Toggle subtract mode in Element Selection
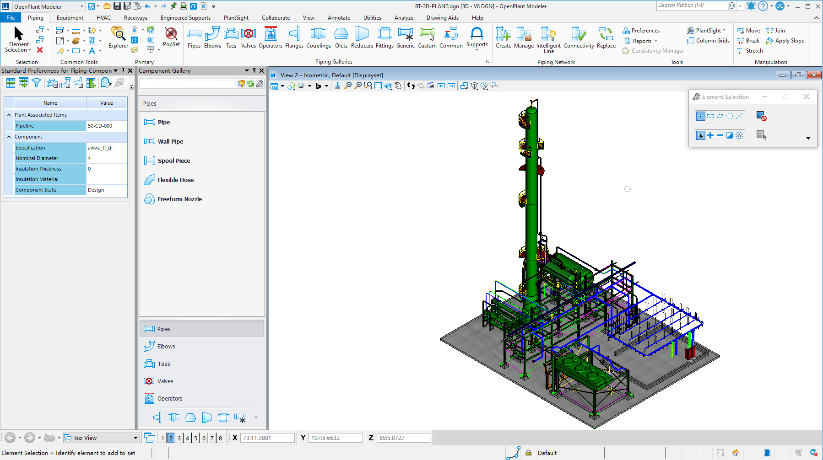Viewport: 823px width, 460px height. point(719,135)
